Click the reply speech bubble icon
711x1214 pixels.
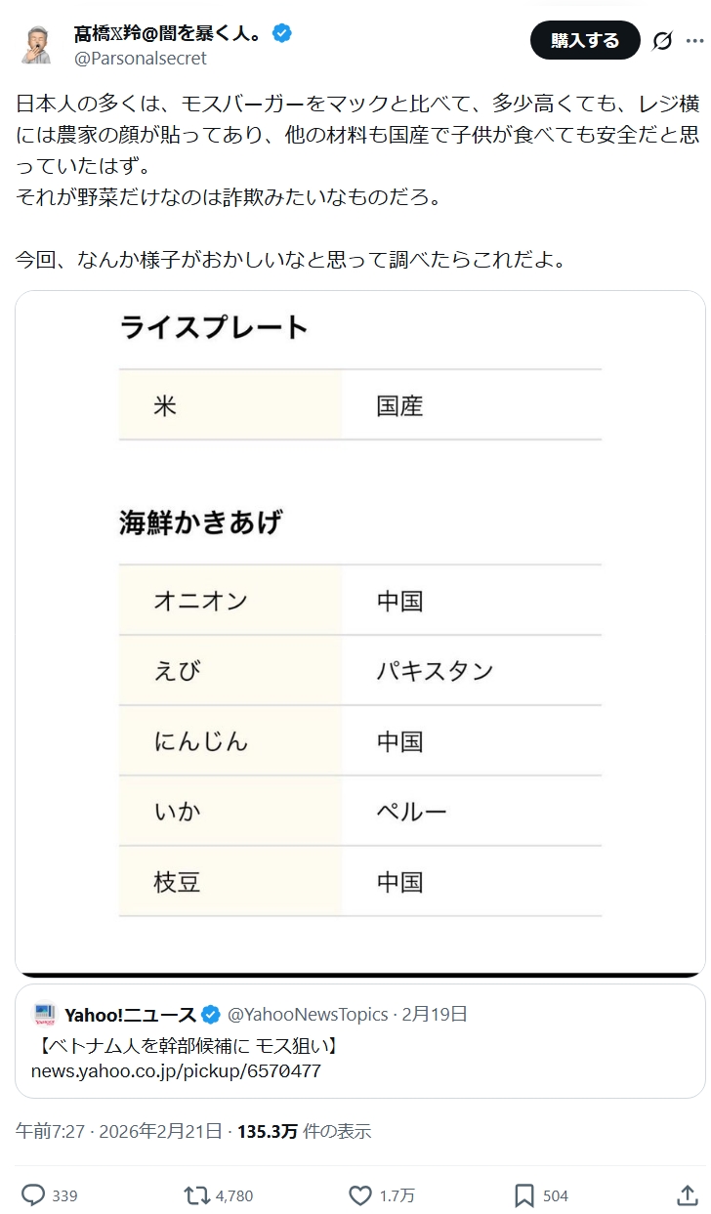(33, 1195)
